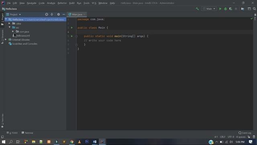
Task: Open Chrome from the taskbar
Action: pos(72,142)
